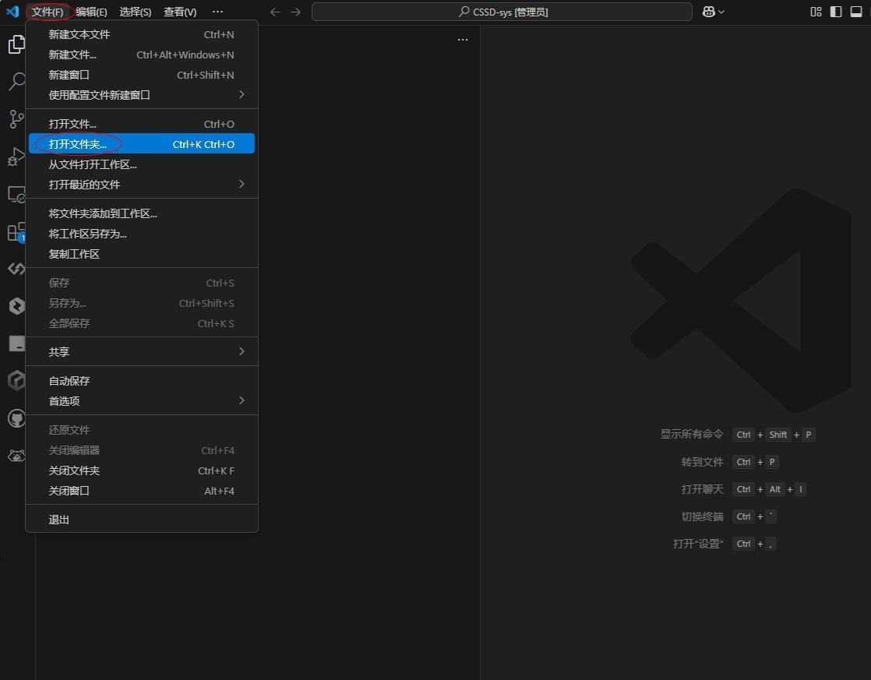The width and height of the screenshot is (871, 680).
Task: Expand 使用配置文件新建窗口 submenu
Action: (x=142, y=94)
